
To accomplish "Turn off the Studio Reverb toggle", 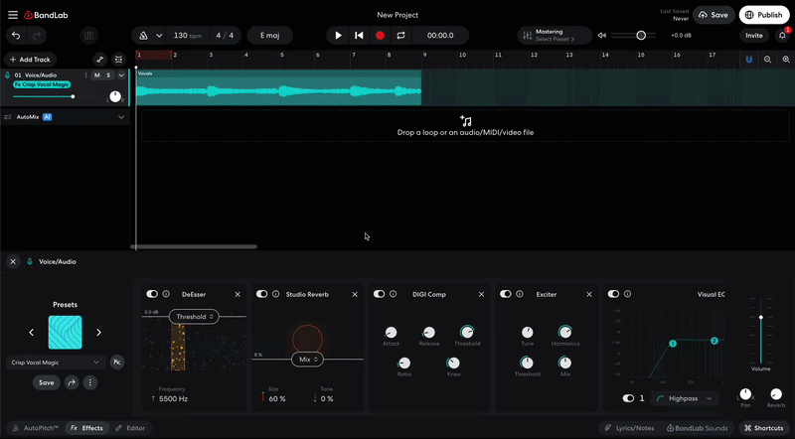I will point(261,294).
